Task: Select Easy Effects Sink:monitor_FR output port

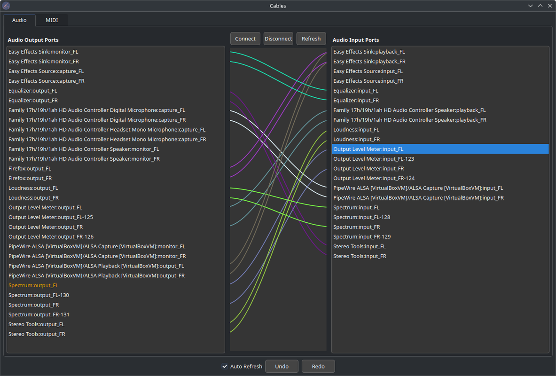Action: (116, 62)
